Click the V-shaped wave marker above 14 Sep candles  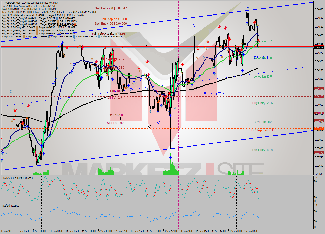[x=195, y=25]
